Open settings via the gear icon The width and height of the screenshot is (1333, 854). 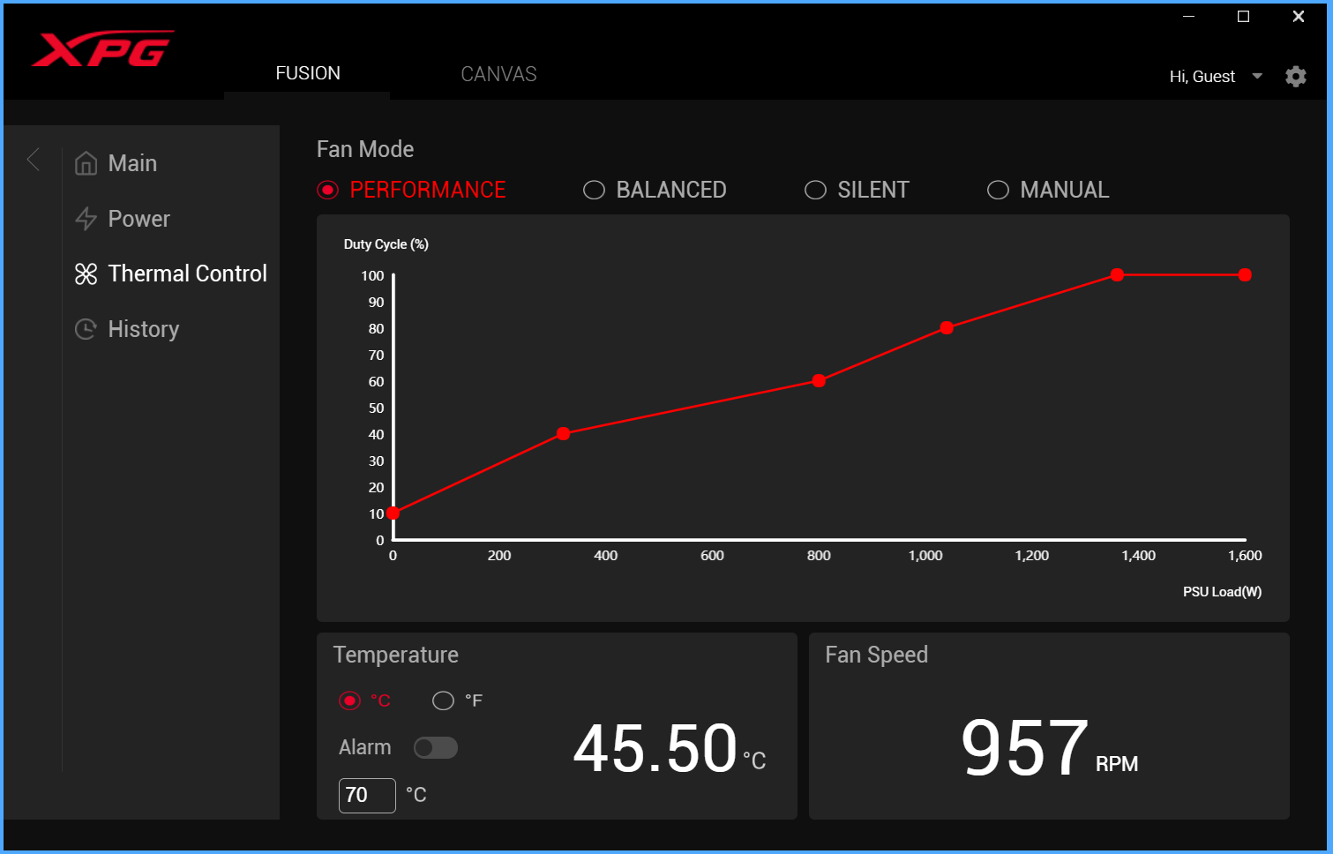(1295, 77)
